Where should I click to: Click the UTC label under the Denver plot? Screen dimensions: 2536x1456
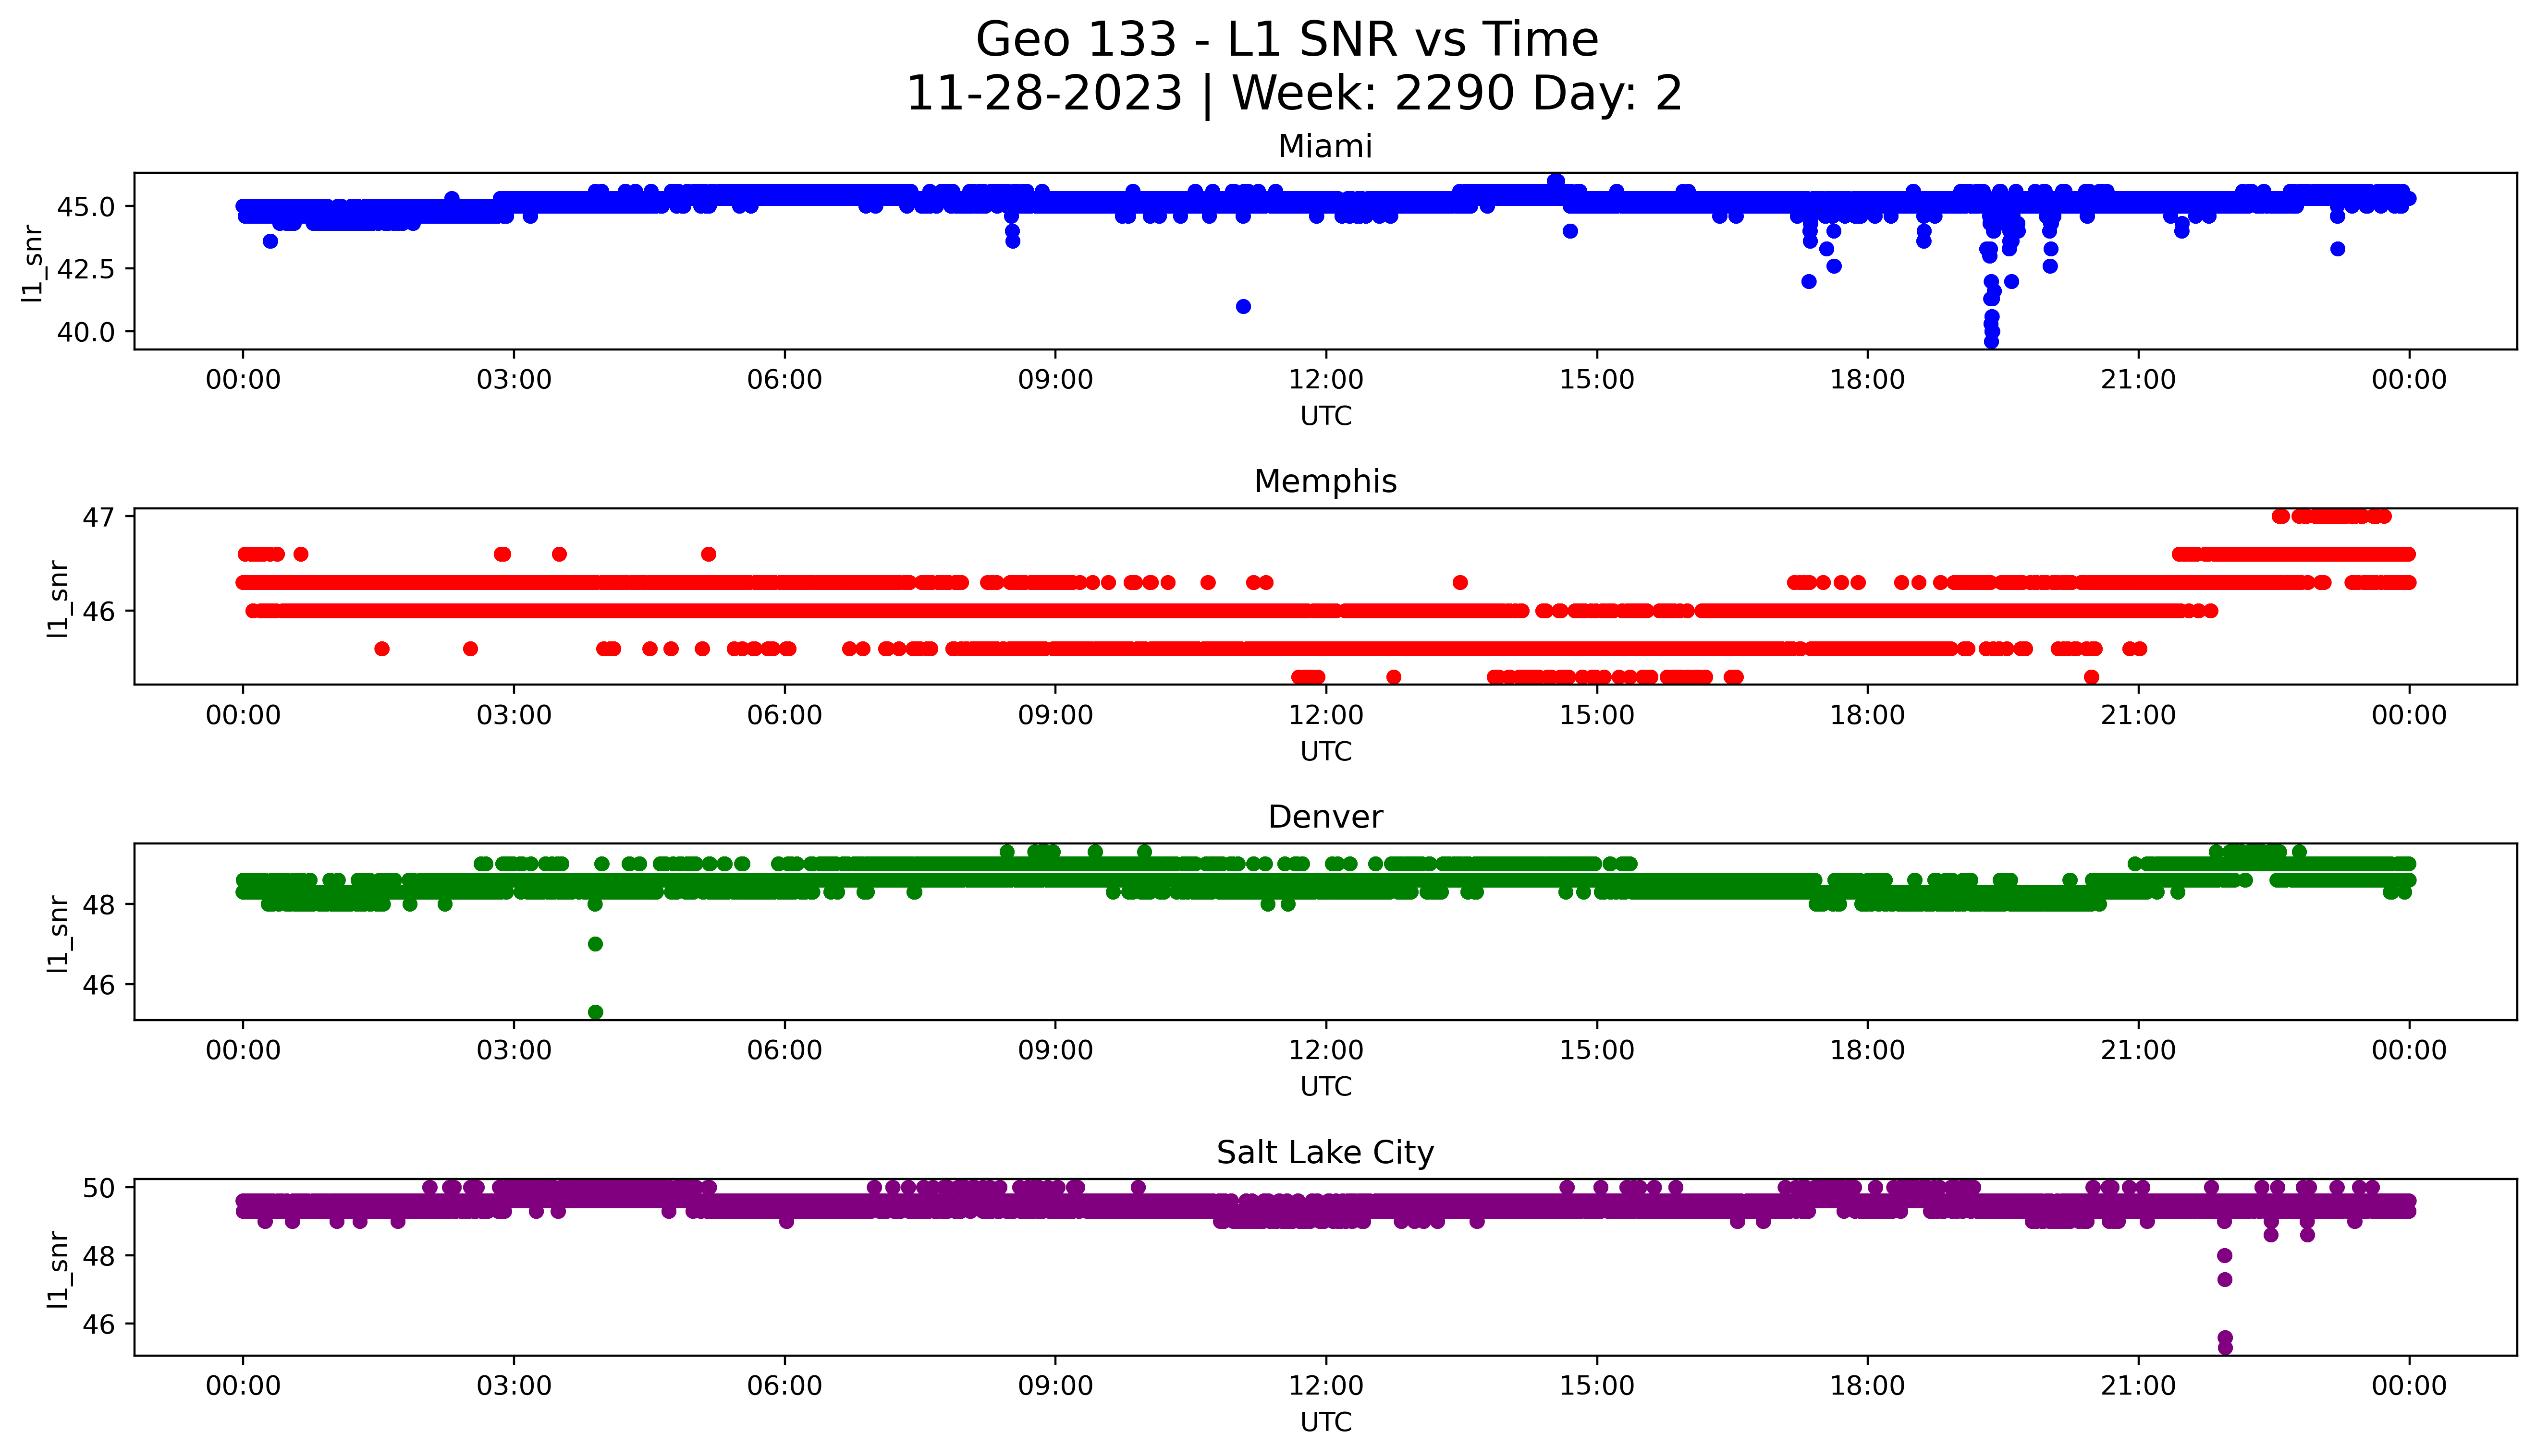(1325, 1087)
